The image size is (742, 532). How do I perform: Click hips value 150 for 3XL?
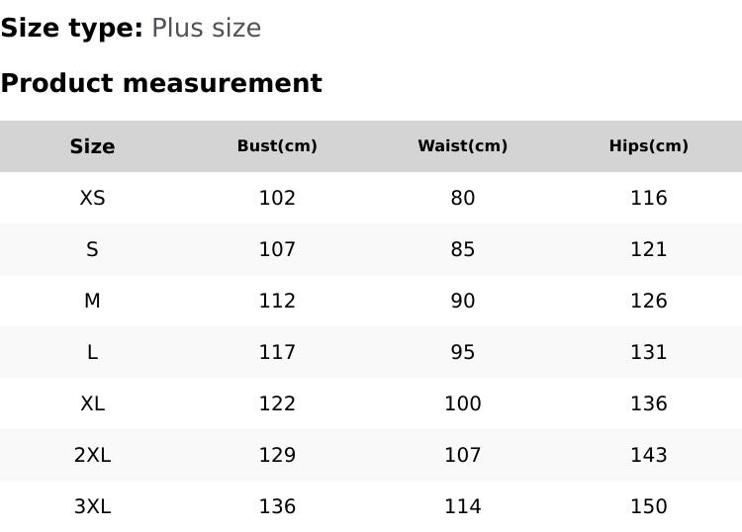click(648, 506)
